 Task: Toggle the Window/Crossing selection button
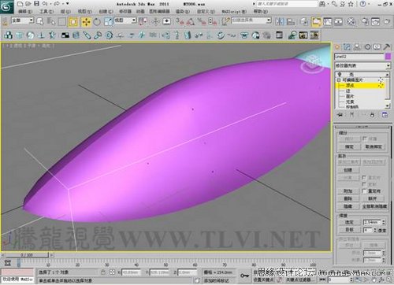73,22
